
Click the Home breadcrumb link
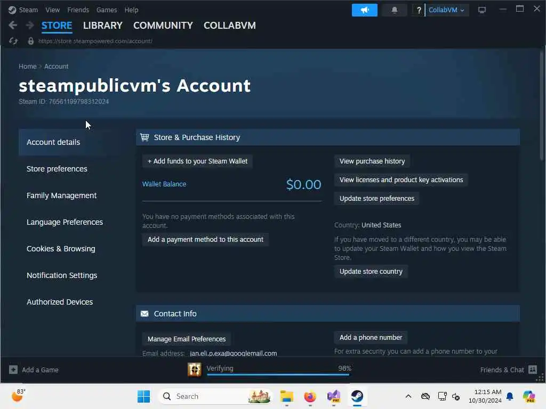click(x=28, y=67)
